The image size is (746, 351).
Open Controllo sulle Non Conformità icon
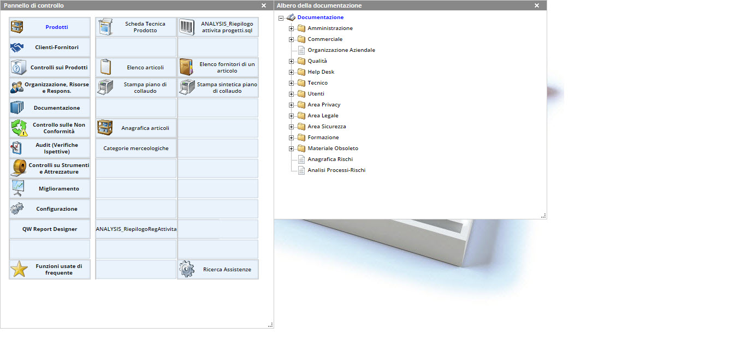[19, 128]
